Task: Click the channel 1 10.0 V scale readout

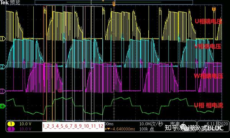Action: 25,124
